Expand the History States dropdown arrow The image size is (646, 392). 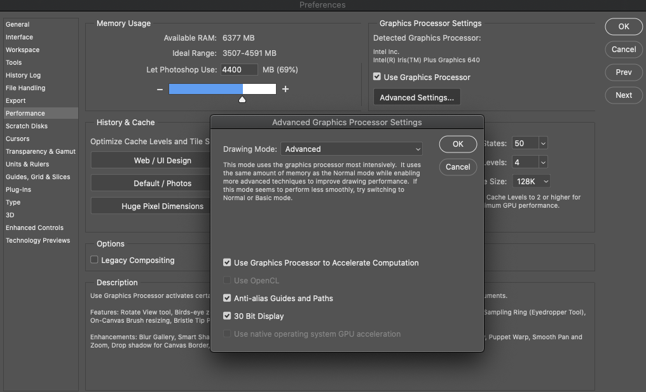pos(543,144)
